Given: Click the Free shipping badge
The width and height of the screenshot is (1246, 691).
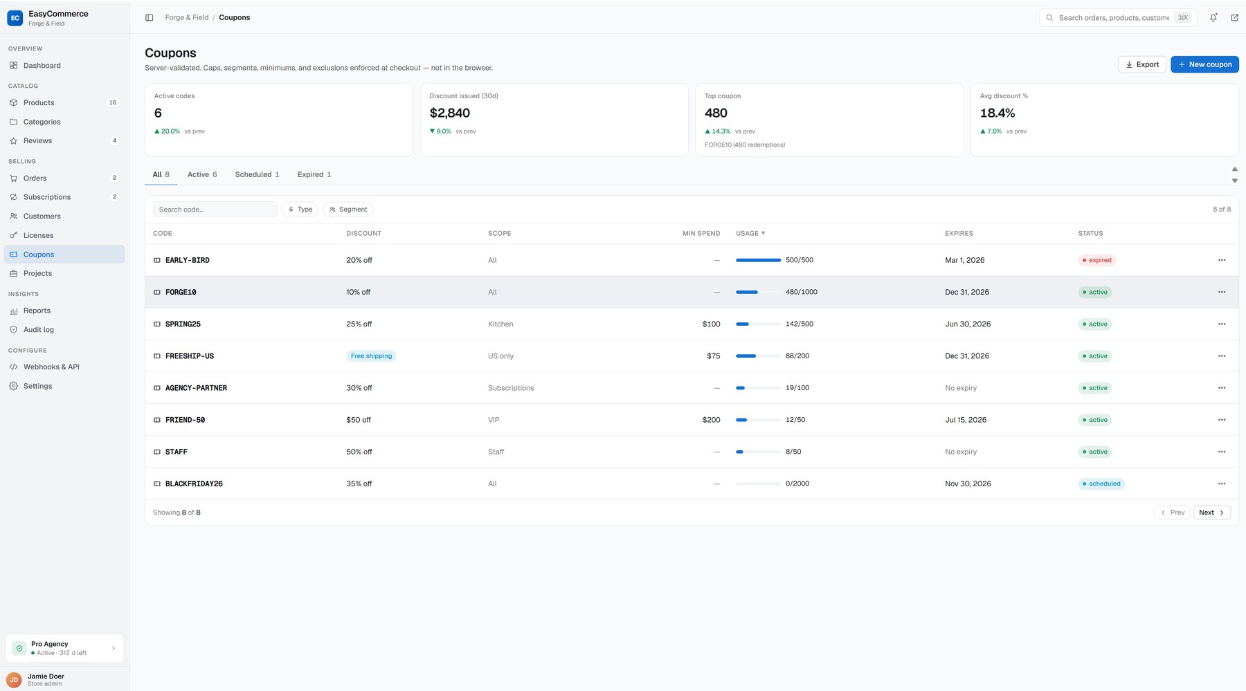Looking at the screenshot, I should click(371, 356).
